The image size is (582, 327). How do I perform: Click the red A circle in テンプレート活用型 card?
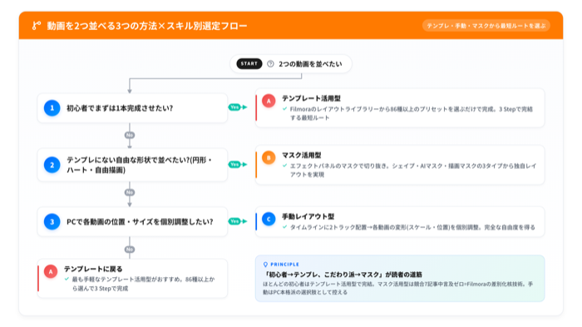tap(269, 101)
